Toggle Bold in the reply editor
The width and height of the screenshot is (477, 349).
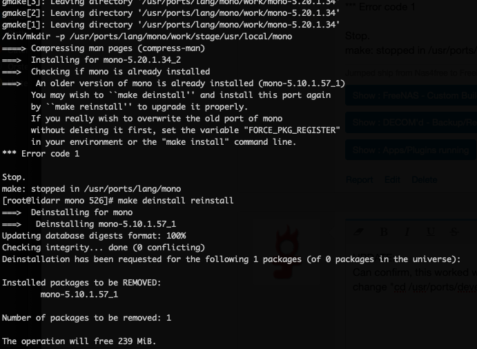point(384,232)
